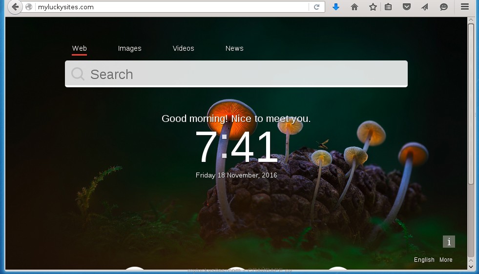This screenshot has height=274, width=479.
Task: Reload the page with the refresh icon
Action: click(x=316, y=7)
